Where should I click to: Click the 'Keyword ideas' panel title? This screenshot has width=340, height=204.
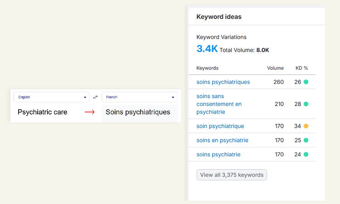(x=219, y=17)
